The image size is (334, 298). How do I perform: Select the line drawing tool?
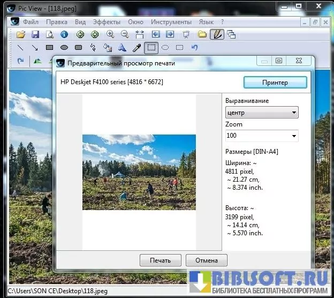[21, 48]
